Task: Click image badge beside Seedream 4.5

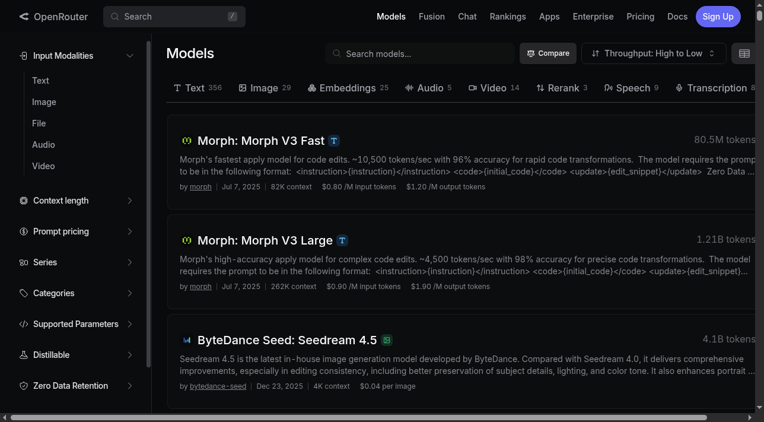Action: [x=387, y=340]
